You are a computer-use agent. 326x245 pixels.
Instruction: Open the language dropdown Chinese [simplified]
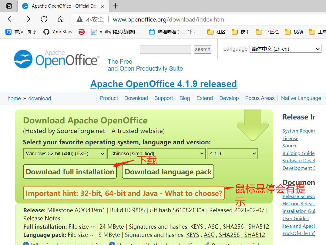[156, 153]
